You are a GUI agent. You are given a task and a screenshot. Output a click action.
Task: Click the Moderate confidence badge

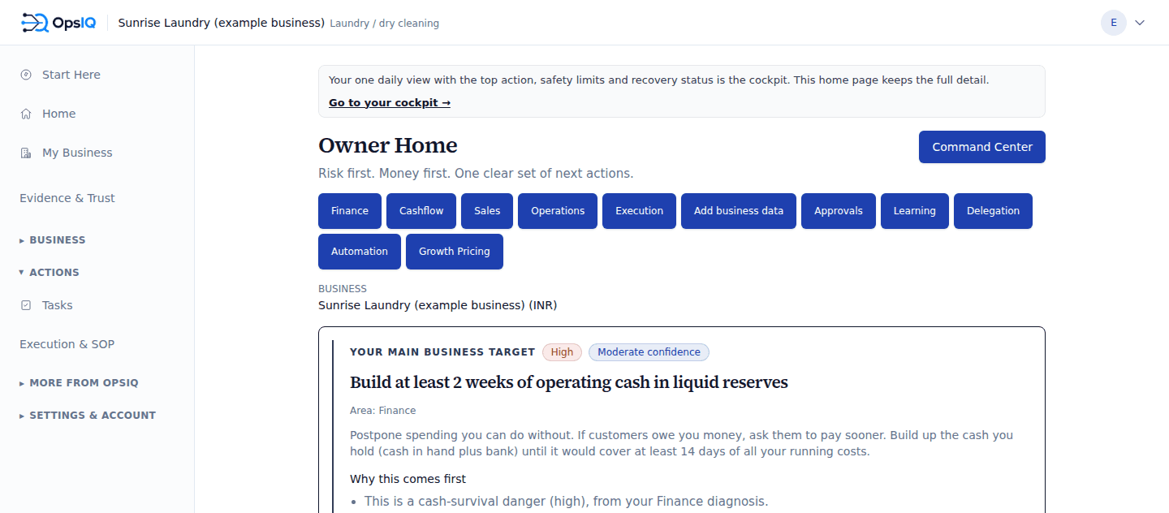[x=649, y=352]
